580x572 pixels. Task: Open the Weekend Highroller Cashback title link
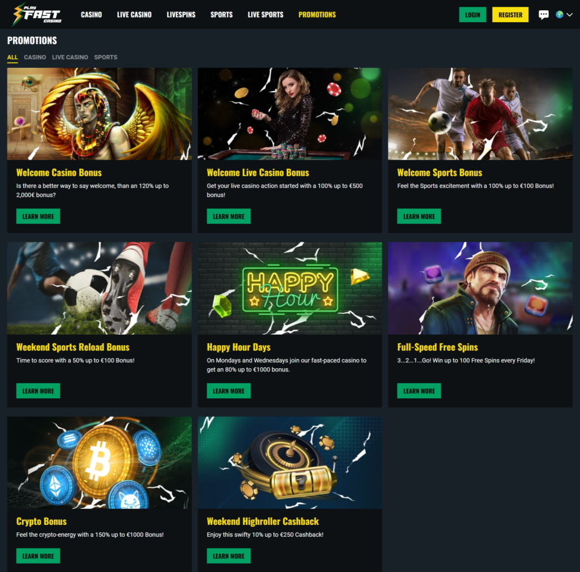263,522
